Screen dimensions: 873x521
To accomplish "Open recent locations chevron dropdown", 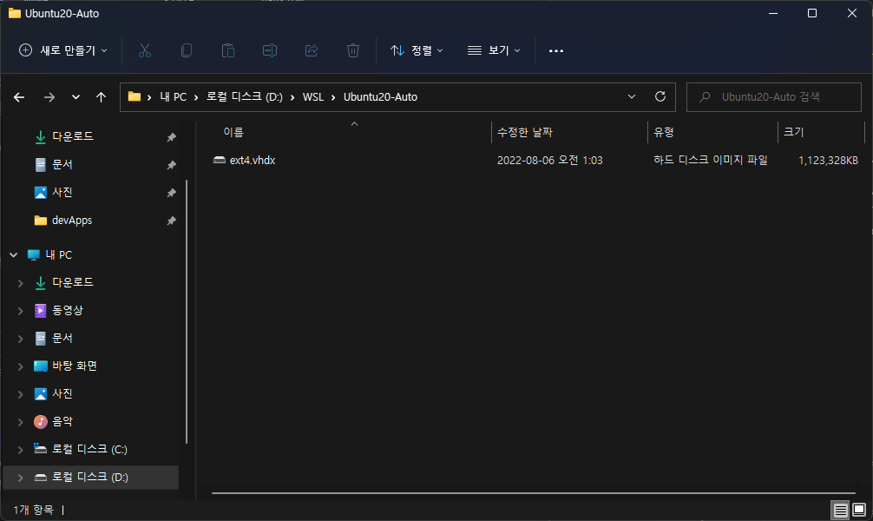I will click(75, 97).
